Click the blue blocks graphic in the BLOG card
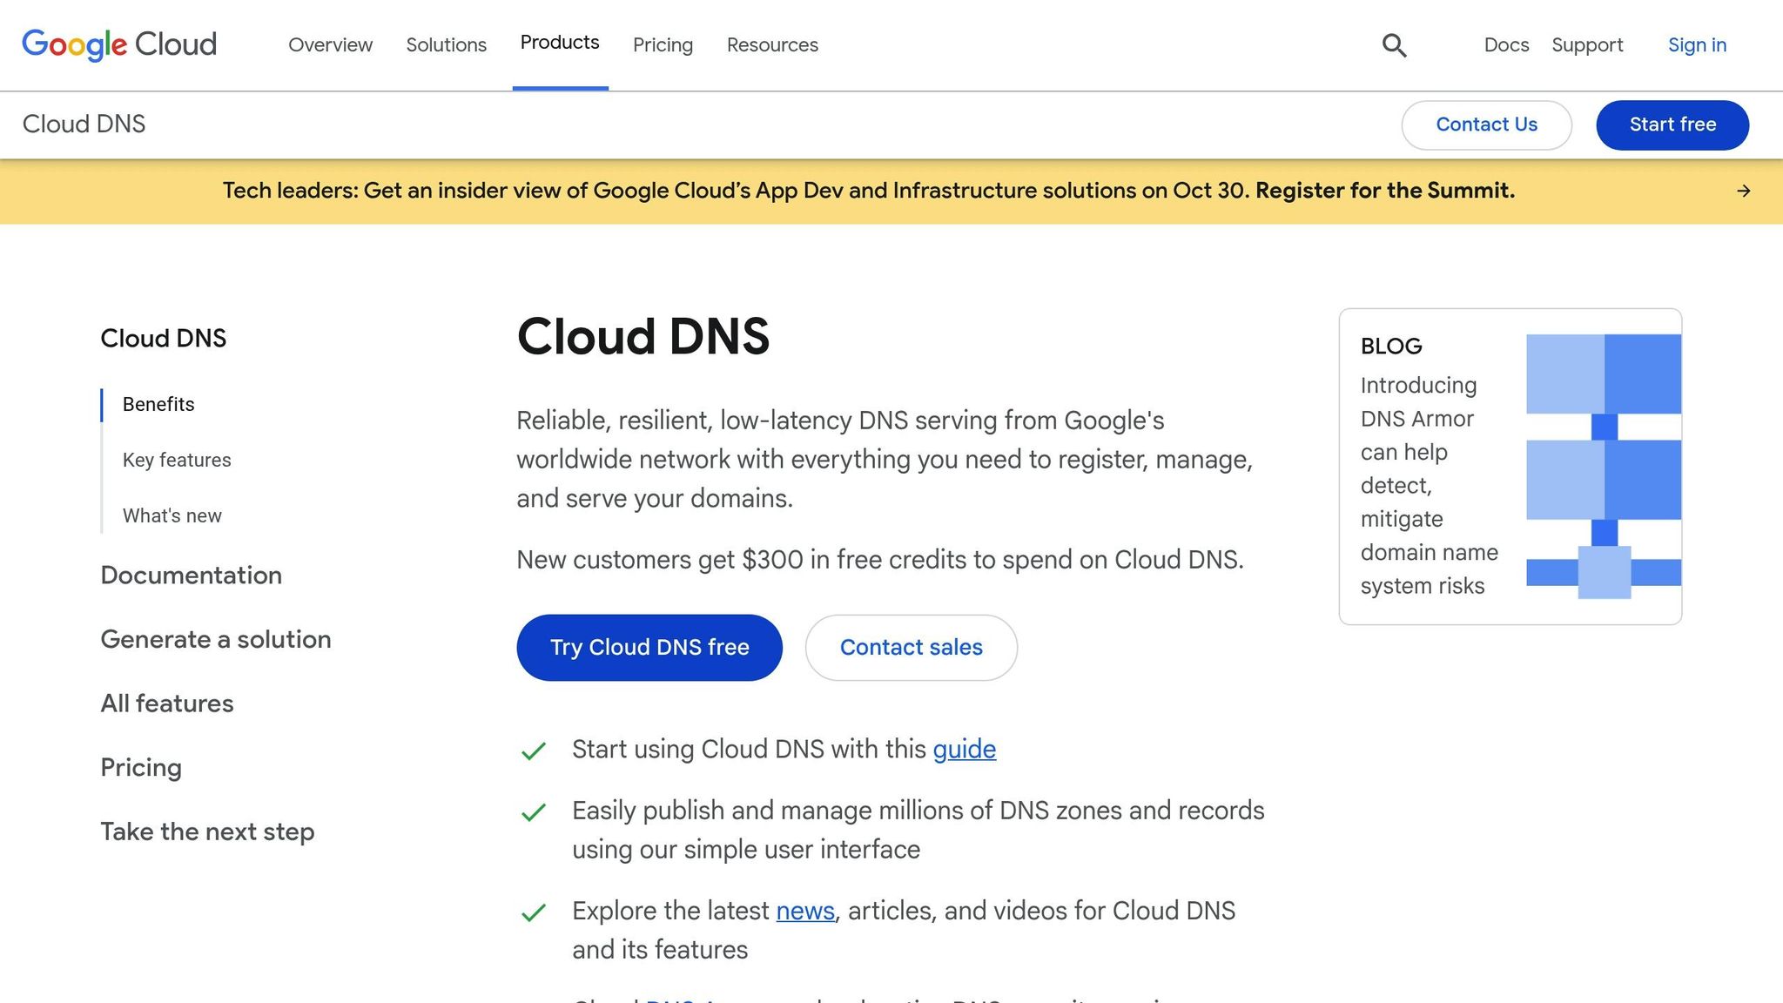1783x1003 pixels. 1603,461
